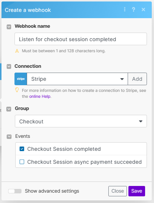154x203 pixels.
Task: Open the online Help link
Action: point(40,96)
